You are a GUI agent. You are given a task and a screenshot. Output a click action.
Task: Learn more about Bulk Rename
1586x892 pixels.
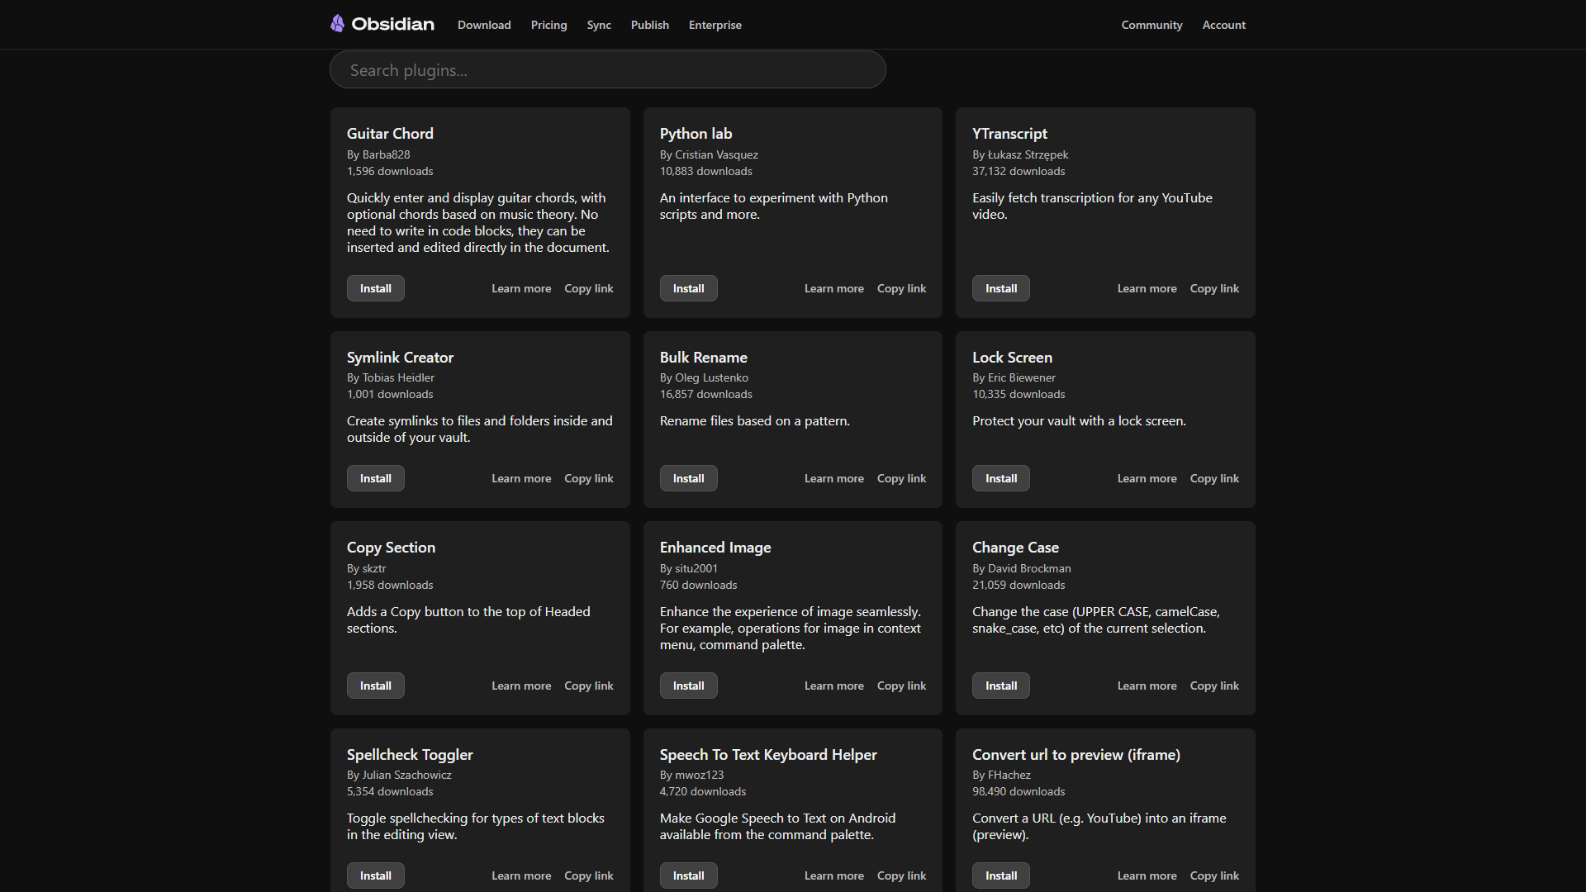tap(834, 478)
